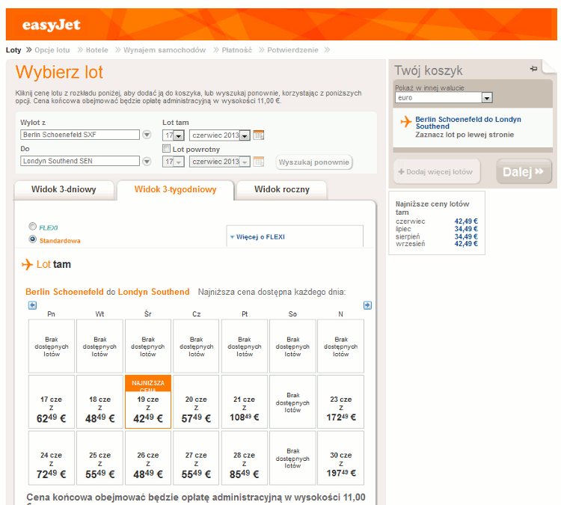Screen dimensions: 561x505
Task: Click Berlin Schoenefeld do Londyn Southend link
Action: (468, 123)
